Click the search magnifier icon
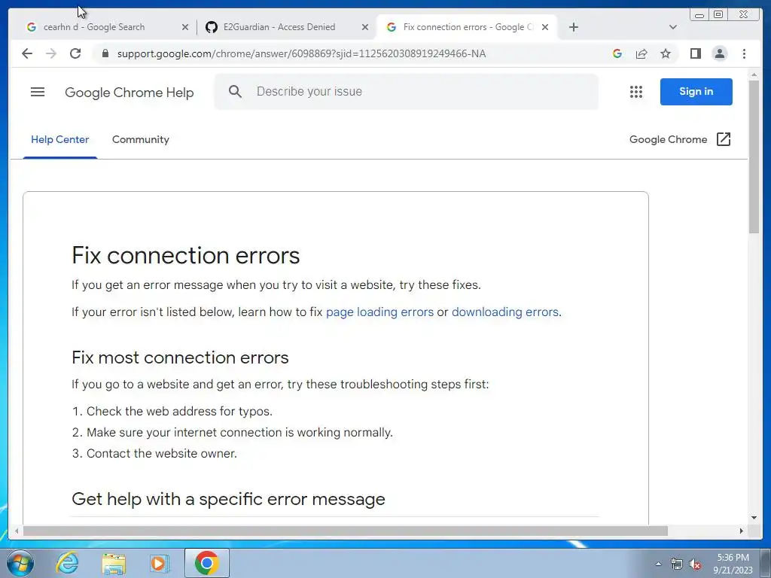Image resolution: width=771 pixels, height=578 pixels. [x=235, y=91]
